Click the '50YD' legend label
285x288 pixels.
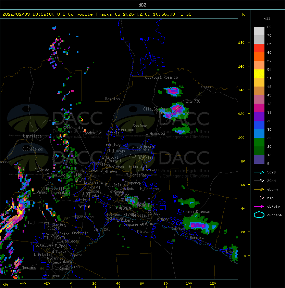[271, 172]
